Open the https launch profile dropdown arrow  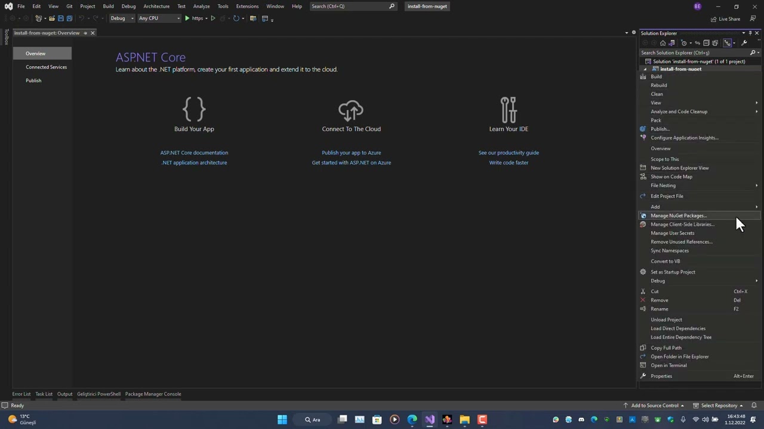[207, 18]
